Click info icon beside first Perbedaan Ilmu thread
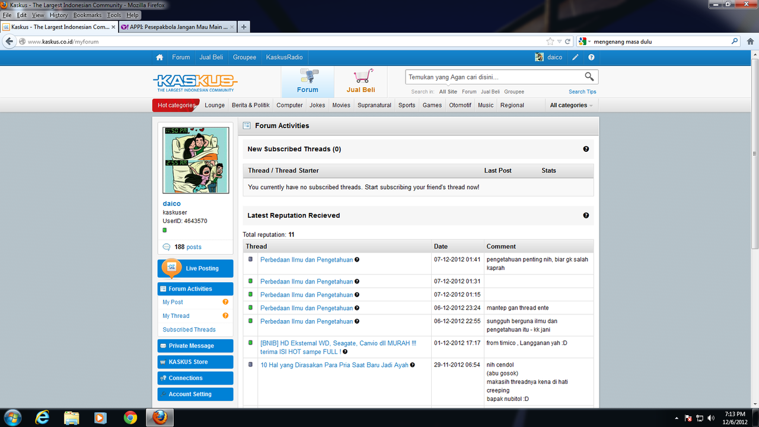The height and width of the screenshot is (427, 759). pyautogui.click(x=357, y=260)
